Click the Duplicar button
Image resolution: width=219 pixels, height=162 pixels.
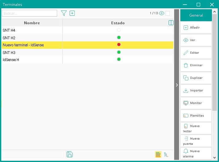click(196, 78)
